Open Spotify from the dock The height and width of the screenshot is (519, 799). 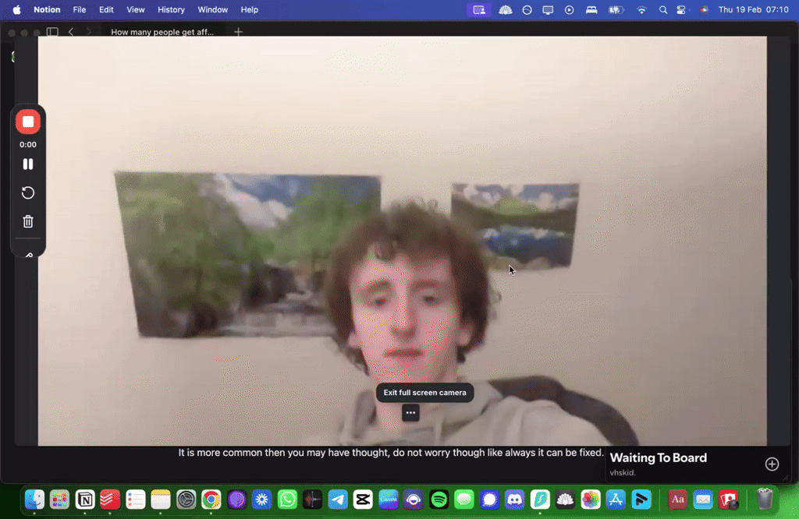click(x=439, y=500)
